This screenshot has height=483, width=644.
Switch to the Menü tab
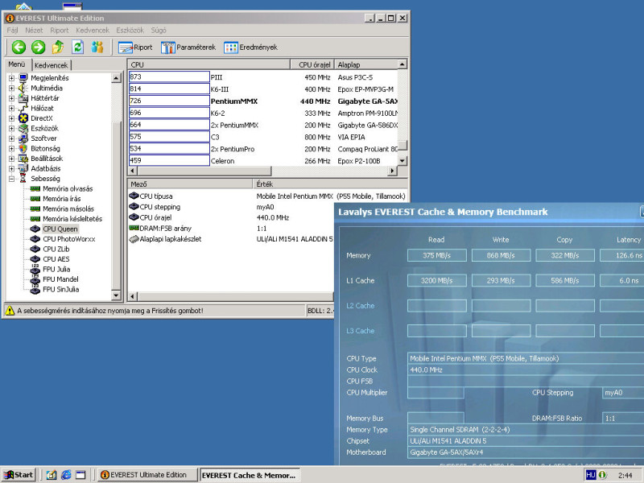(x=17, y=64)
